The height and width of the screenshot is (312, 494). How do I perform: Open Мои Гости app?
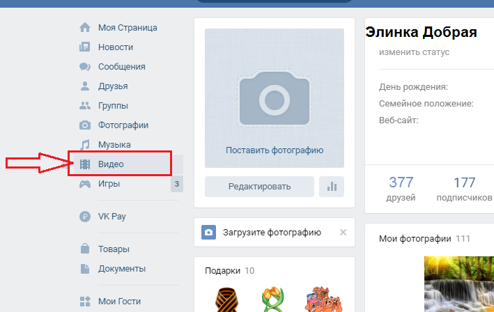tap(119, 302)
